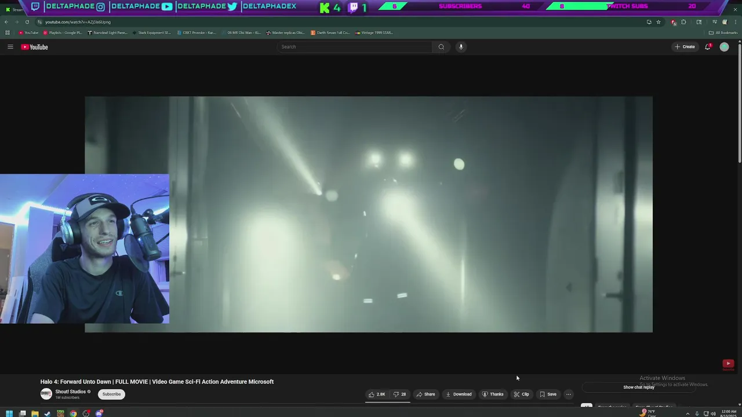
Task: Open the Master replicas Obi bookmark
Action: pyautogui.click(x=286, y=32)
